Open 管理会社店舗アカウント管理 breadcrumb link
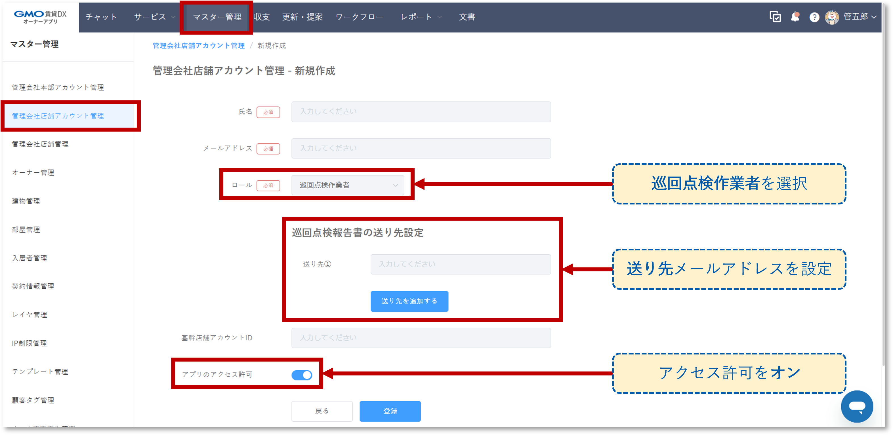This screenshot has height=435, width=893. pos(198,45)
